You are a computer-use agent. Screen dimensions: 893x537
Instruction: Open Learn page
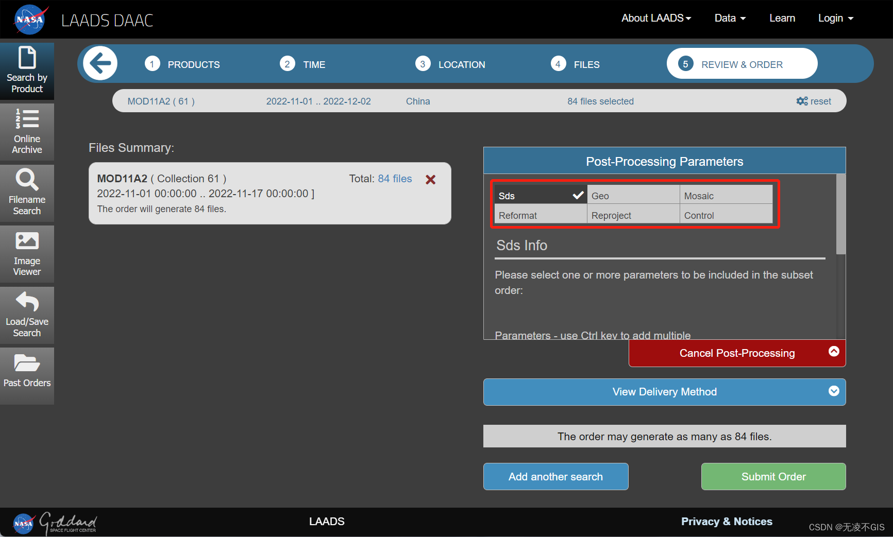[x=782, y=18]
